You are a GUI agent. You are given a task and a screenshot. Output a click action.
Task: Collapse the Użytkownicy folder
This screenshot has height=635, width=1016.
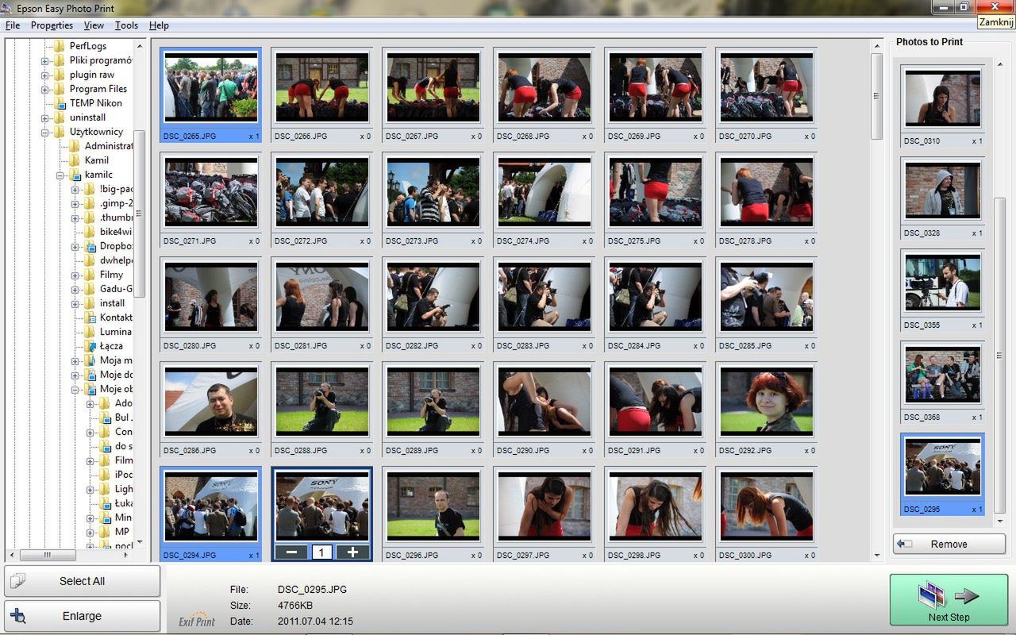(x=45, y=132)
